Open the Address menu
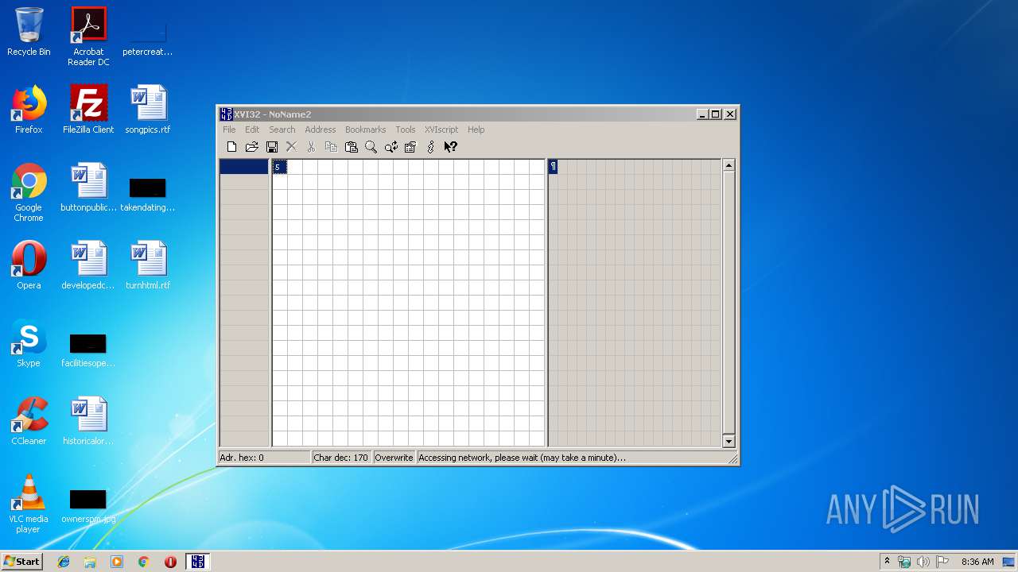1018x572 pixels. [321, 129]
